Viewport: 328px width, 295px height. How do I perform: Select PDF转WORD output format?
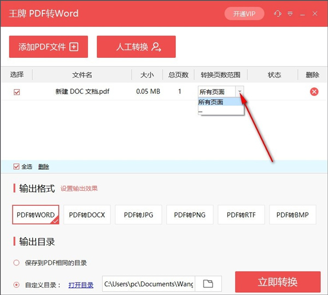point(36,215)
